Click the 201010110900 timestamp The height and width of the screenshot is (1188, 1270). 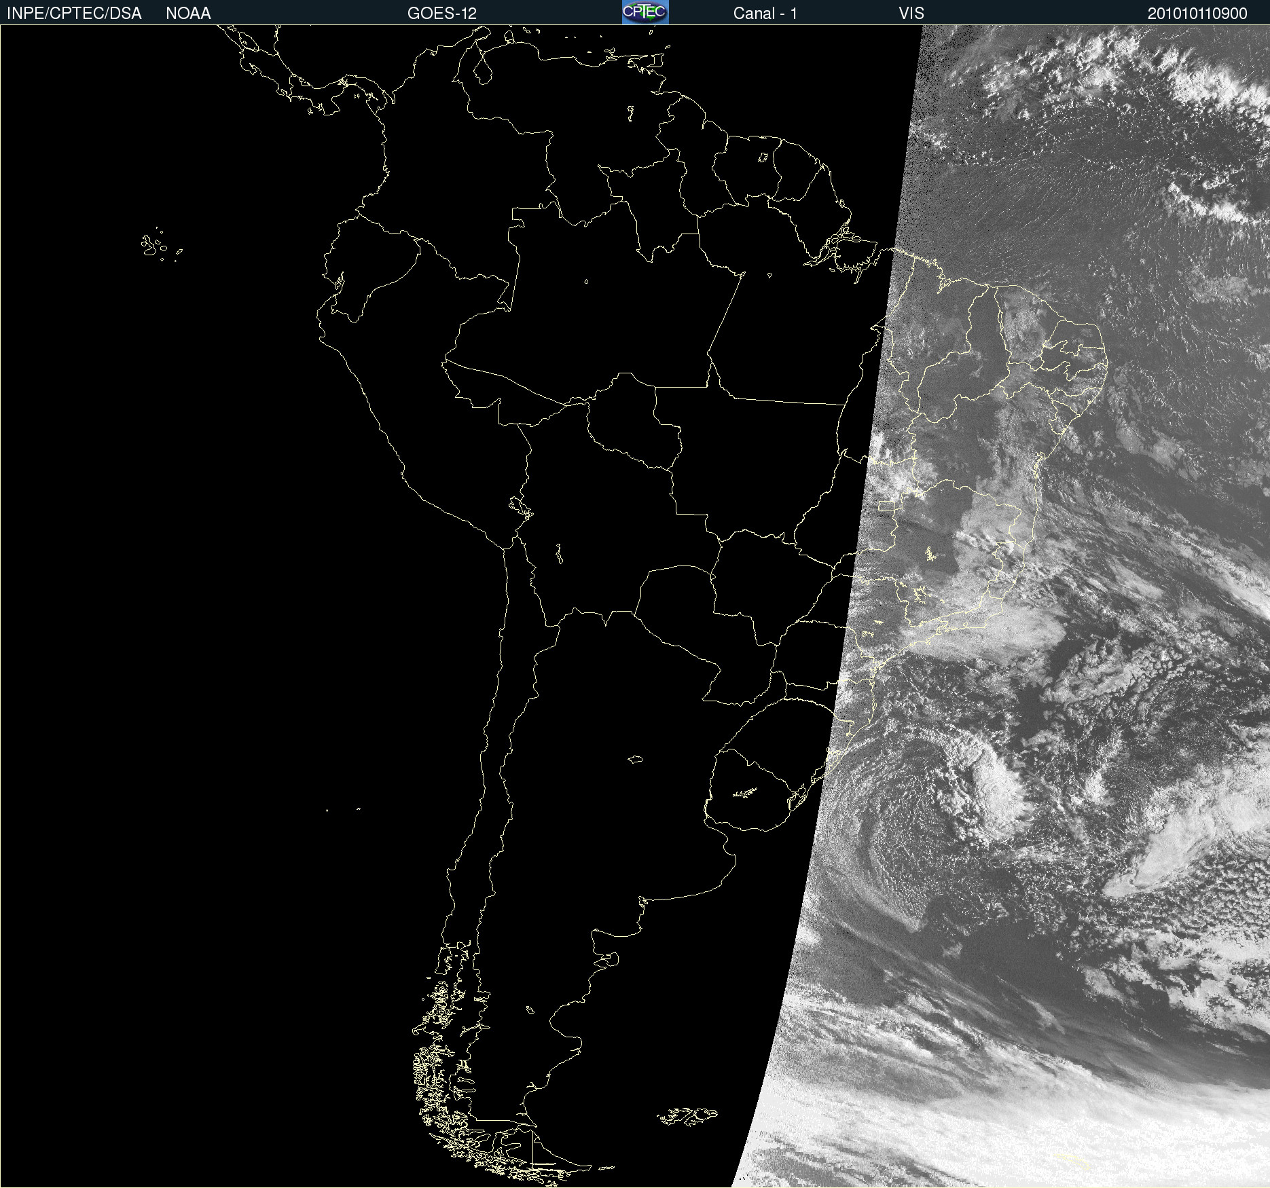pos(1197,14)
